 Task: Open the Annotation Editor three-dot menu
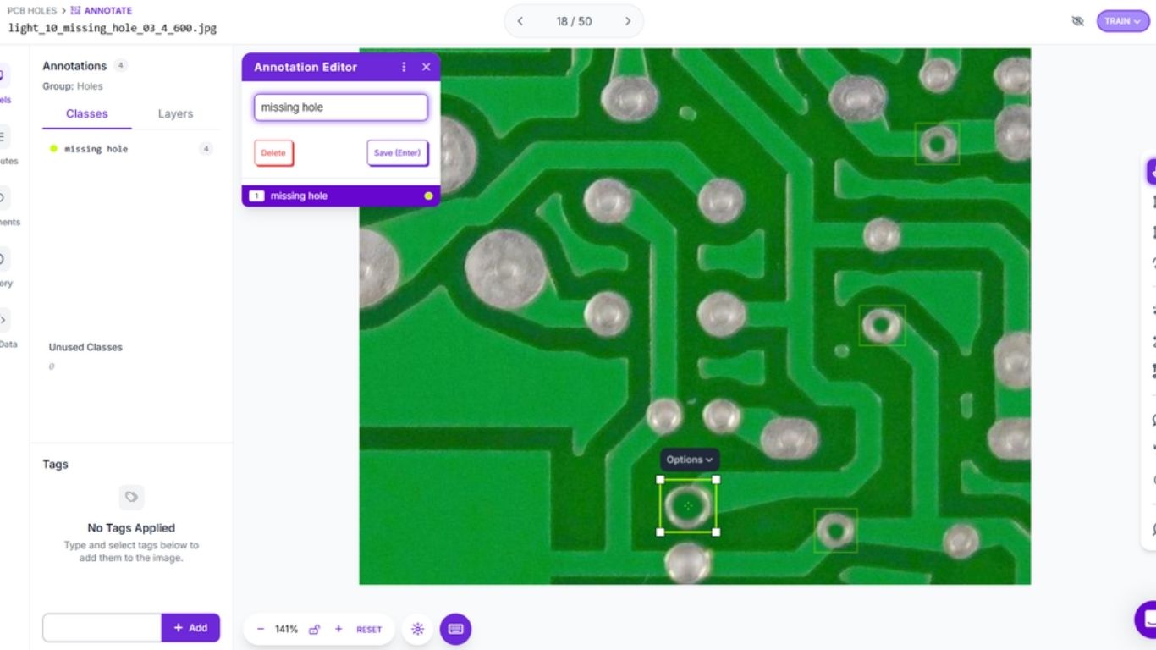click(404, 67)
